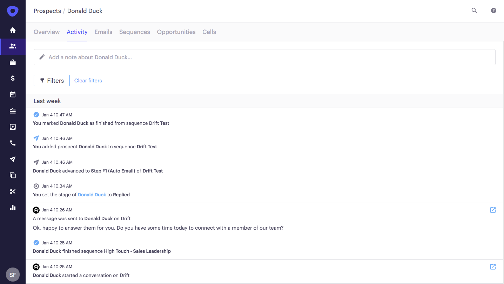Click the Jan 4 10:34 AM timestamp
The image size is (504, 284).
click(x=57, y=186)
